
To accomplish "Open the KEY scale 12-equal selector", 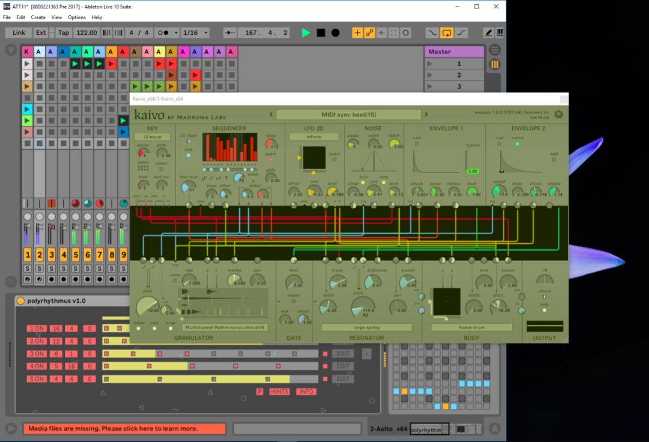I will (x=152, y=137).
